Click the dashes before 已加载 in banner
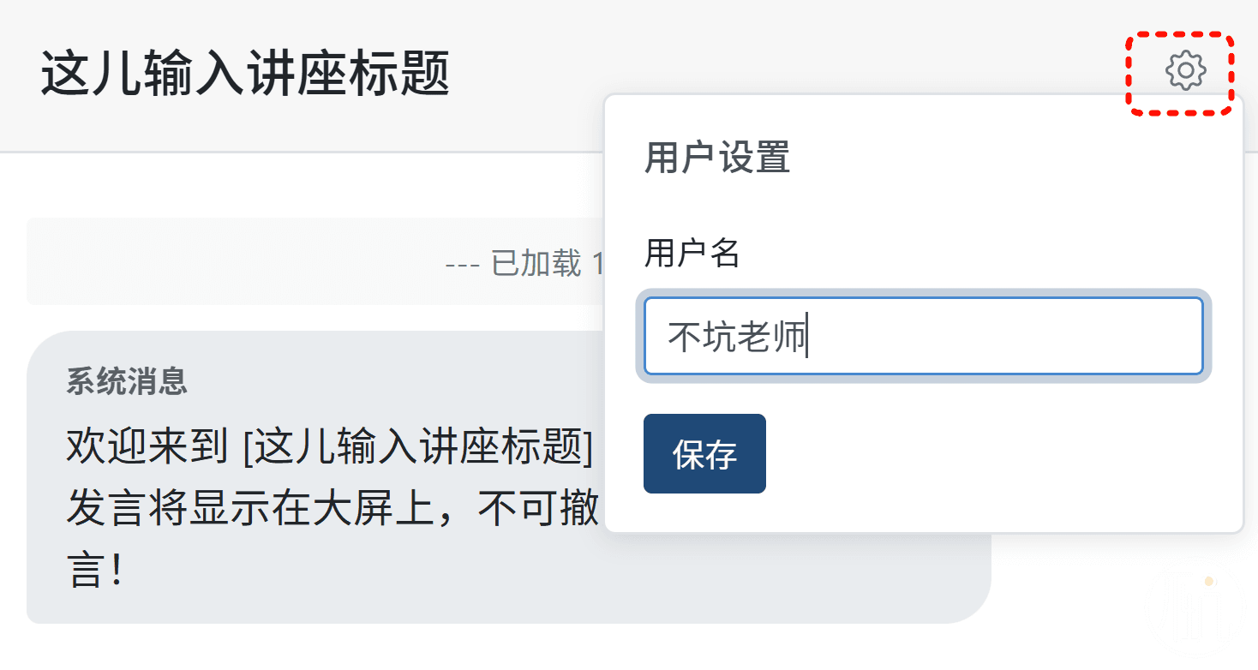1258x670 pixels. pyautogui.click(x=464, y=263)
